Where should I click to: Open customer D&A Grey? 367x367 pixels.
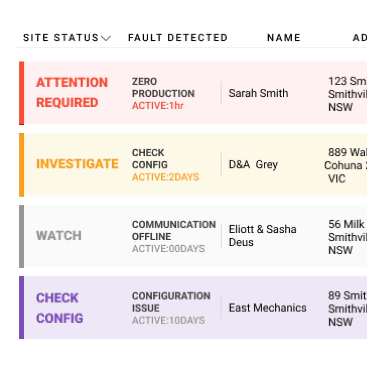[253, 165]
